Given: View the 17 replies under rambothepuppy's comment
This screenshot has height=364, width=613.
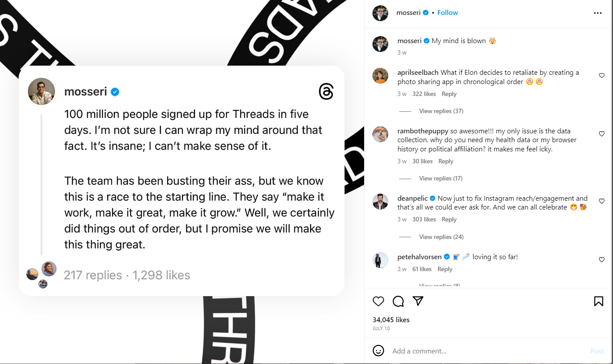Looking at the screenshot, I should pos(441,178).
